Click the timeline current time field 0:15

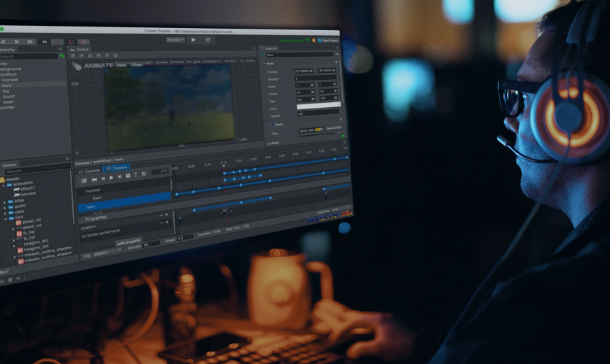[159, 171]
